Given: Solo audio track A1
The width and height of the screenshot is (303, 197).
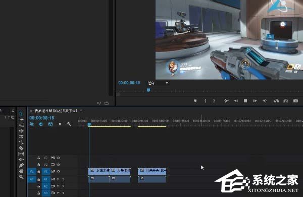Looking at the screenshot, I should point(63,179).
